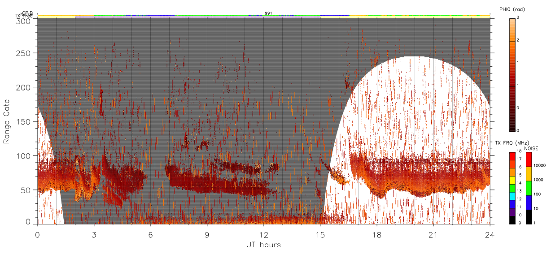This screenshot has height=254, width=551.
Task: Click the purple 10–11 MHz TX FRQ swatch
Action: [512, 212]
